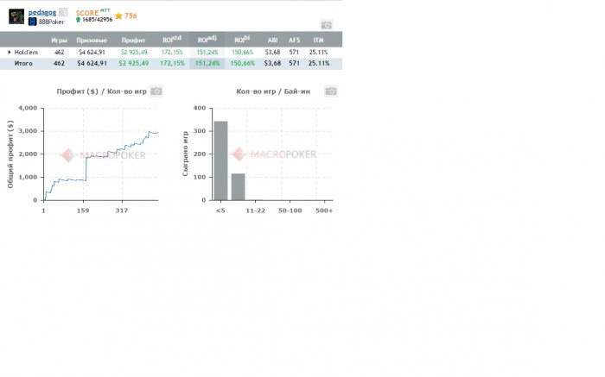Click camera icon beside Профит chart title
The image size is (605, 377).
pos(156,91)
